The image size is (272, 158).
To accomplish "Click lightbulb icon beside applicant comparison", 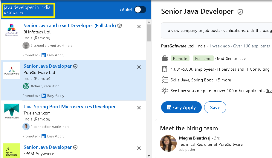I will (165, 91).
